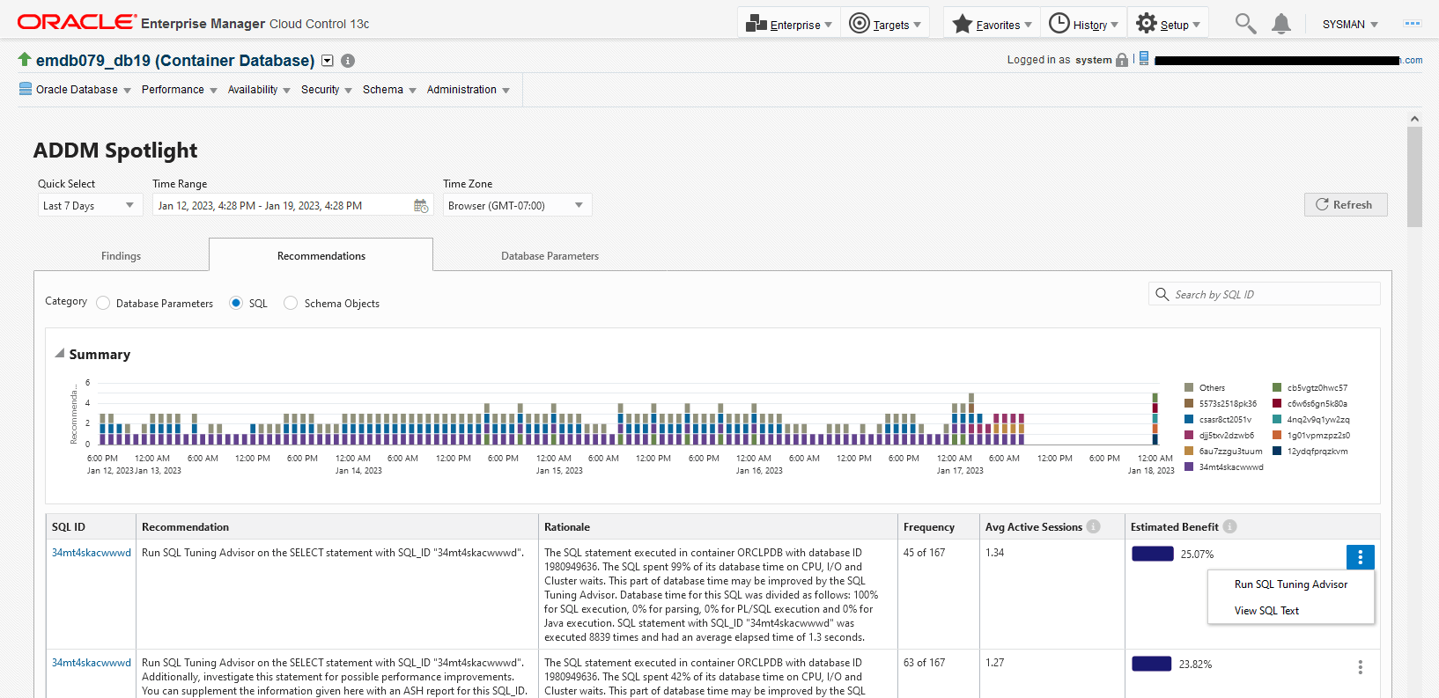Viewport: 1439px width, 698px height.
Task: Click the info icon beside database name
Action: [348, 61]
